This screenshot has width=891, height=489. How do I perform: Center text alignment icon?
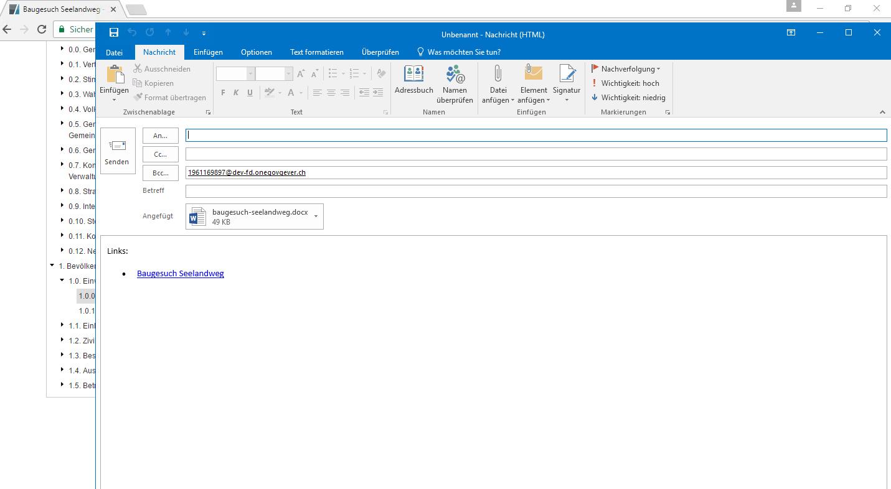(331, 93)
